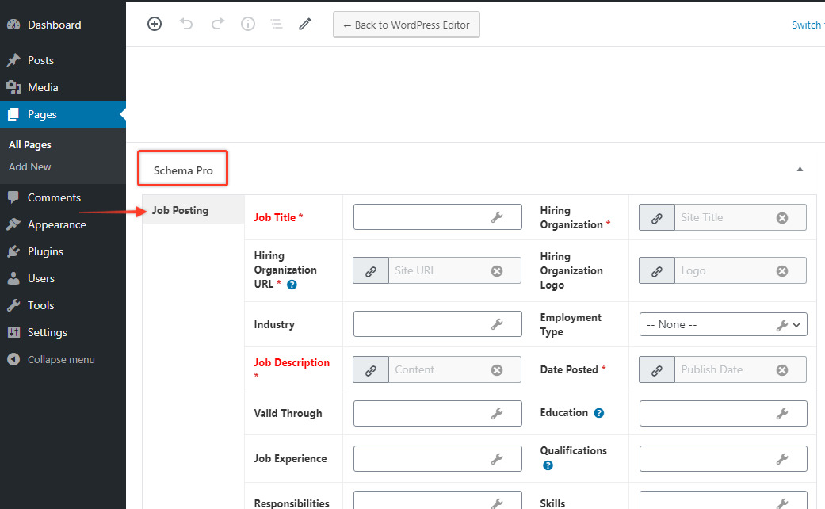Open the block list view icon
This screenshot has width=825, height=509.
pyautogui.click(x=276, y=24)
